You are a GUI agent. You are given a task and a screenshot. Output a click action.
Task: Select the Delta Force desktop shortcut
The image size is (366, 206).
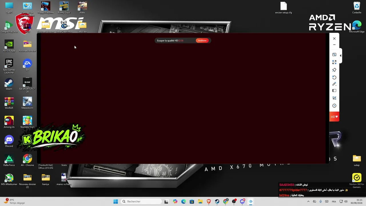pyautogui.click(x=9, y=160)
